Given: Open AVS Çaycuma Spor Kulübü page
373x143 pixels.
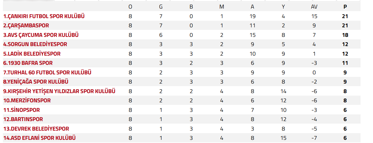Looking at the screenshot, I should point(41,35).
